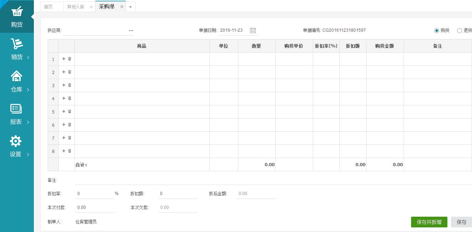472x232 pixels.
Task: Open the 设置 gear icon
Action: (x=16, y=141)
